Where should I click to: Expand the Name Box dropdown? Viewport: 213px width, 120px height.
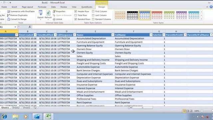(x=15, y=27)
